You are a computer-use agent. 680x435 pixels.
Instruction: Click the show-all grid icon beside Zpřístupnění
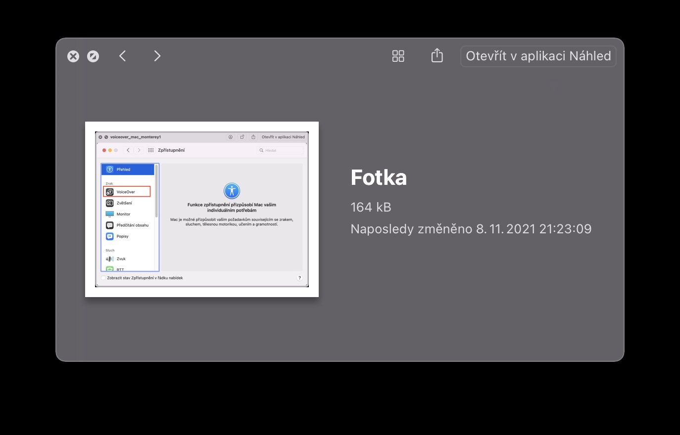click(151, 150)
